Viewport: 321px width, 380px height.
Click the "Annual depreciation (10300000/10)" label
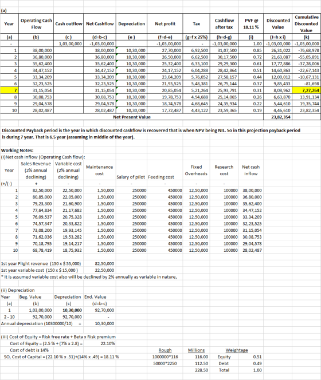click(37, 323)
